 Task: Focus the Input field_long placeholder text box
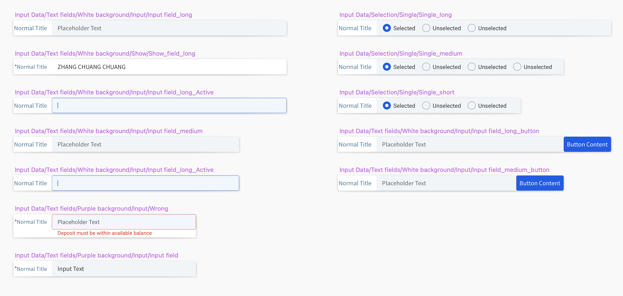point(169,28)
